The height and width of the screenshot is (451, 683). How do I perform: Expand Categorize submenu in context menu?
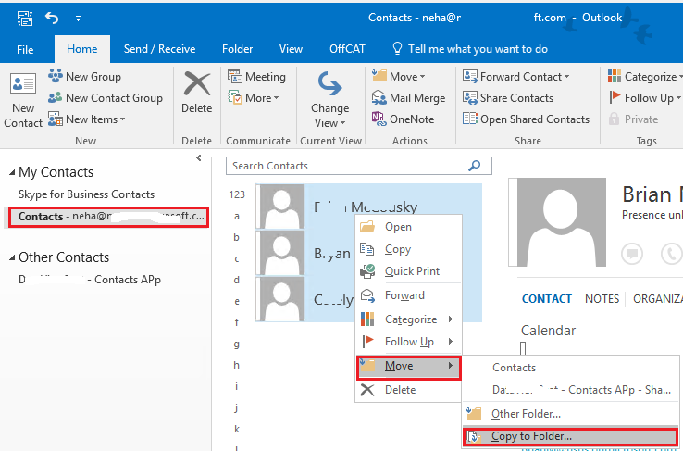(x=408, y=319)
